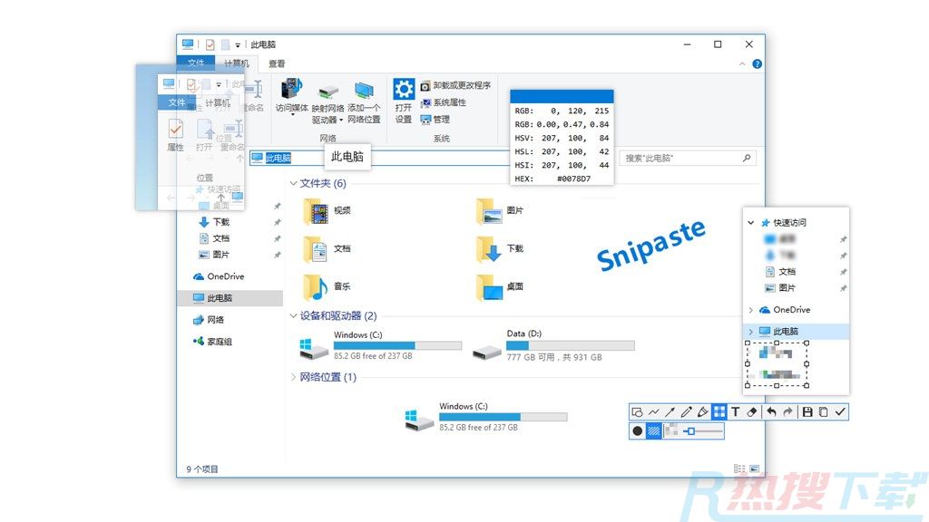Select the eraser tool
Image resolution: width=929 pixels, height=522 pixels.
pyautogui.click(x=752, y=412)
